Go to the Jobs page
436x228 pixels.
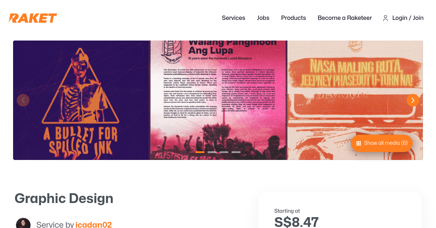tap(263, 18)
